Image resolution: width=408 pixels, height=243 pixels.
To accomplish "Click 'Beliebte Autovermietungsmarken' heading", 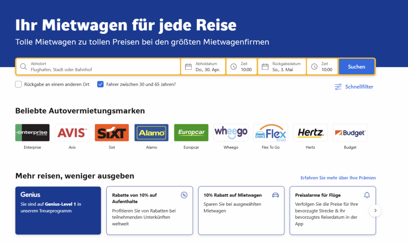I will (x=80, y=111).
